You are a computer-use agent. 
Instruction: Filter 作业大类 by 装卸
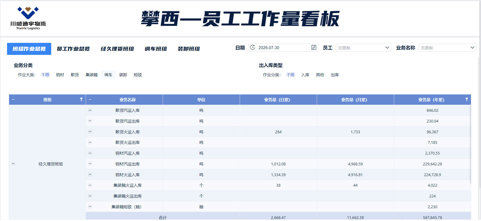[123, 75]
